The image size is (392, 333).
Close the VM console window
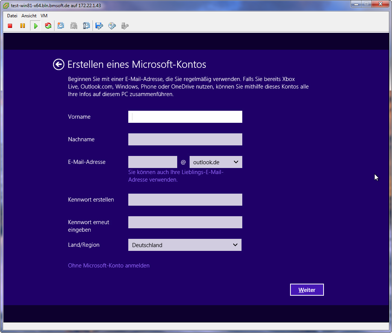(x=380, y=4)
